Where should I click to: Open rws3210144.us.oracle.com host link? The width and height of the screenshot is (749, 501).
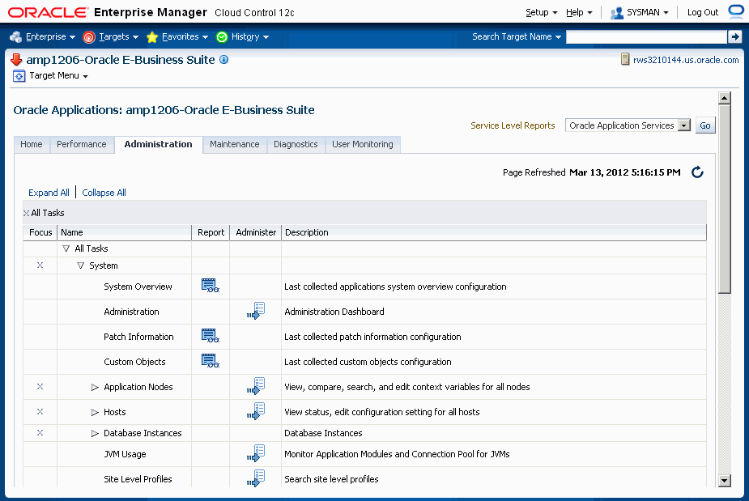coord(686,60)
